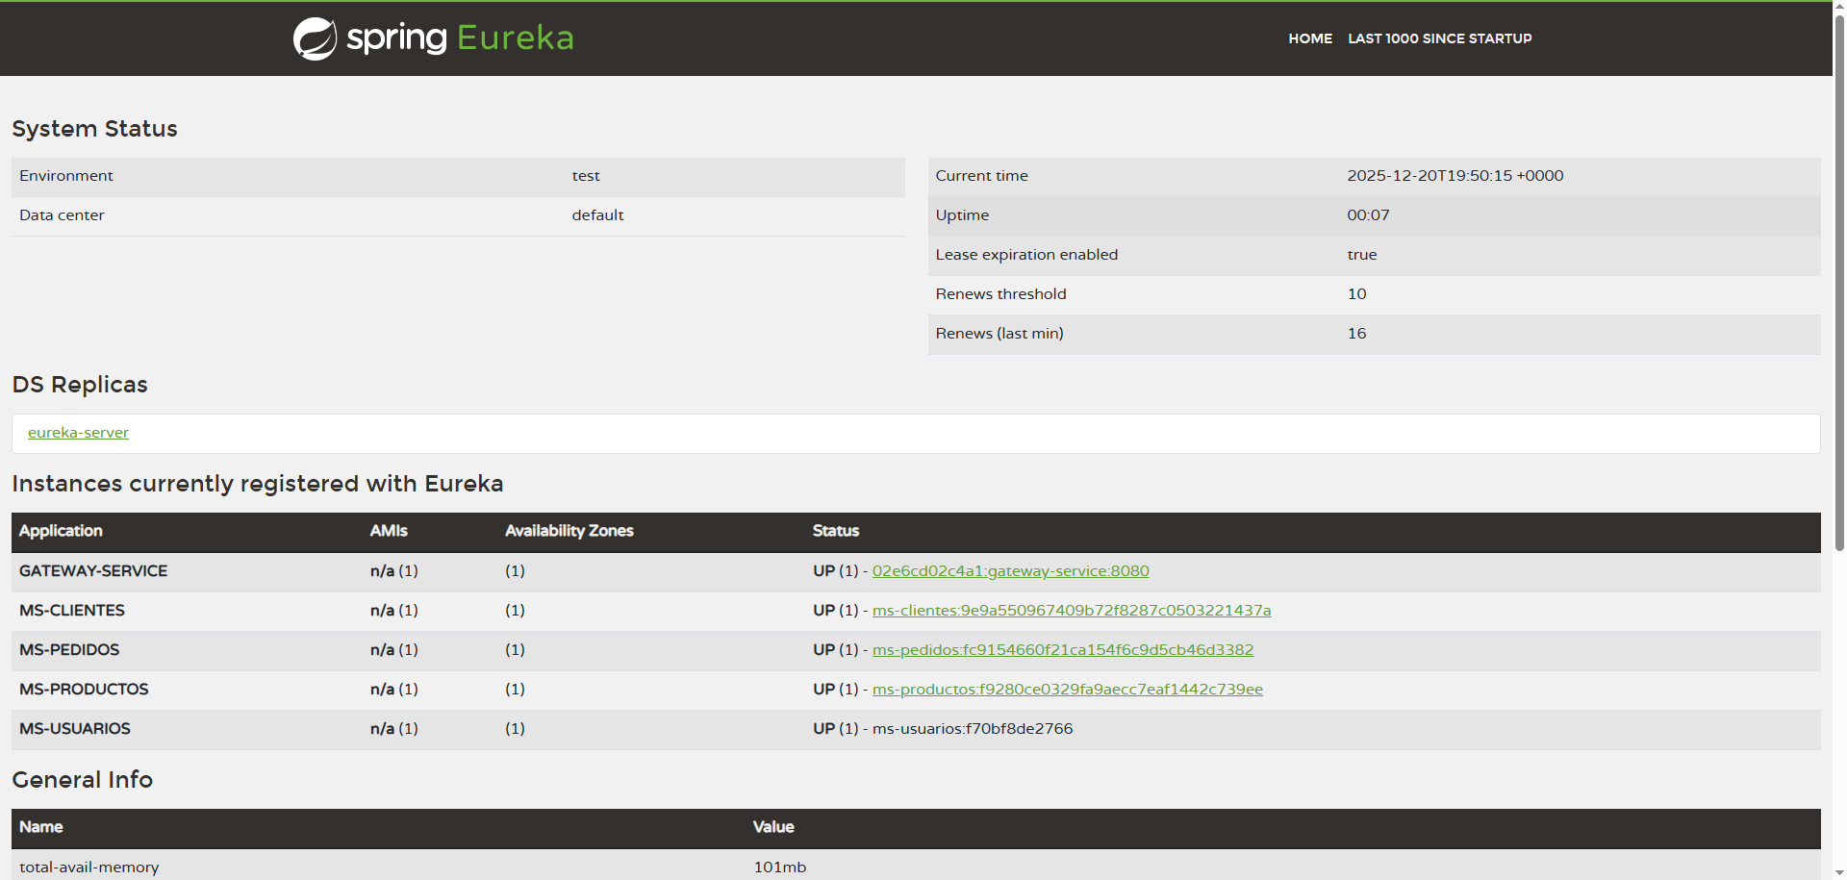Click the AMIs column header
This screenshot has width=1847, height=880.
pos(389,531)
